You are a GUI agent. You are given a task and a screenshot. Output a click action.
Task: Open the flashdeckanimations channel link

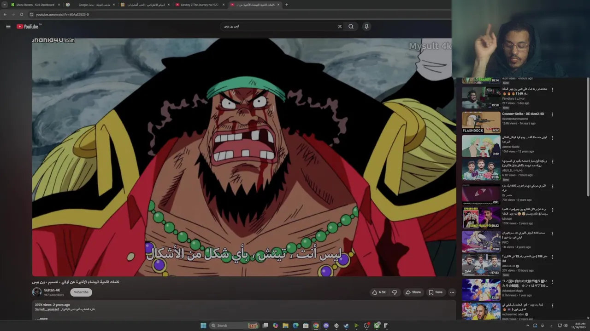click(515, 119)
